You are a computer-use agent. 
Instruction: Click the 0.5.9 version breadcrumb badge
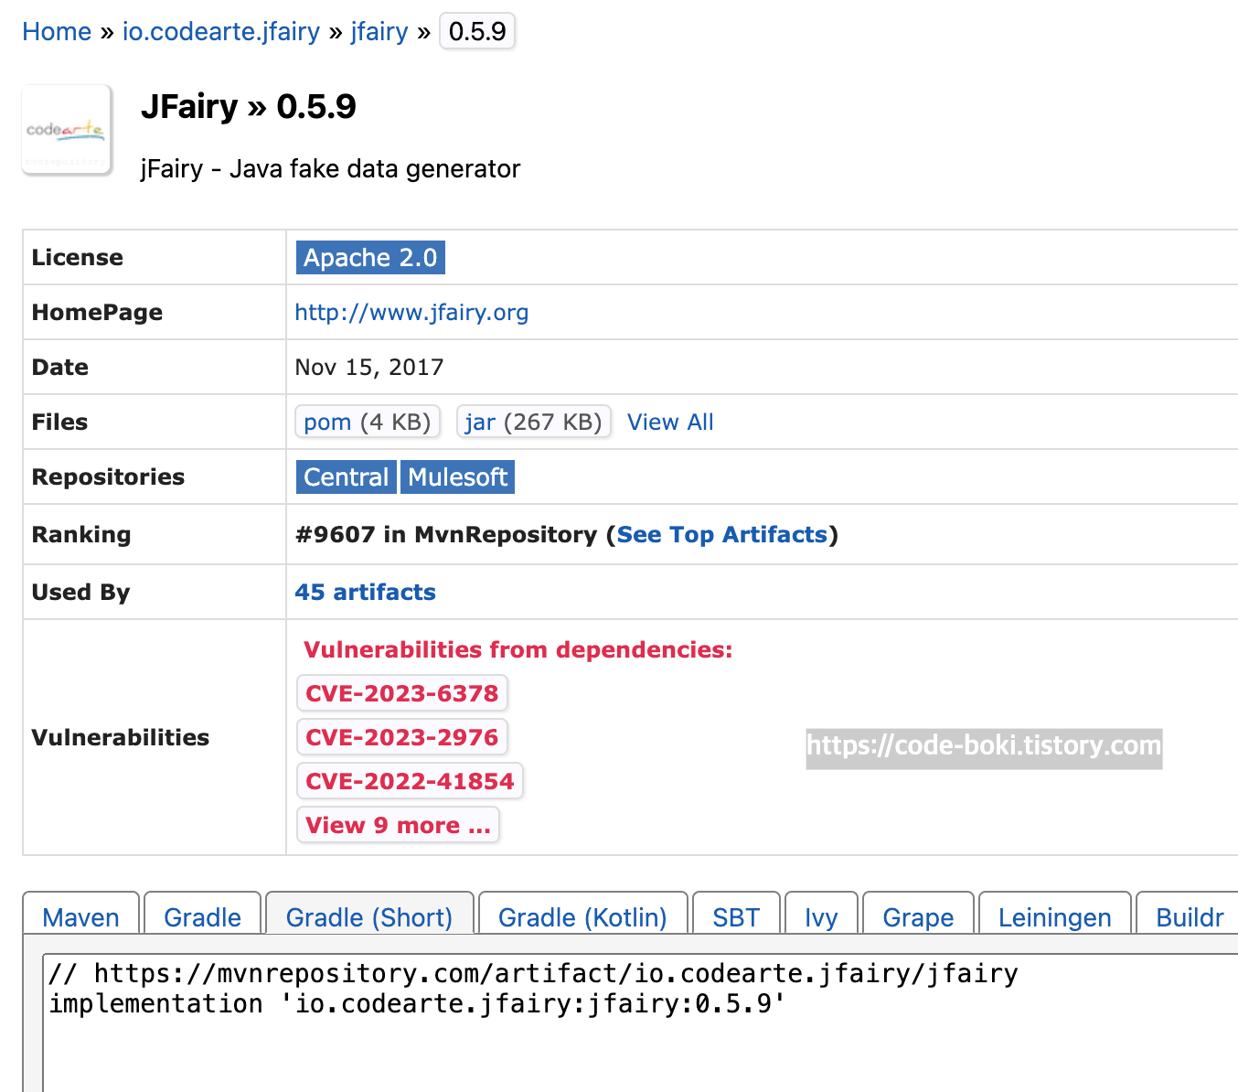(x=477, y=31)
